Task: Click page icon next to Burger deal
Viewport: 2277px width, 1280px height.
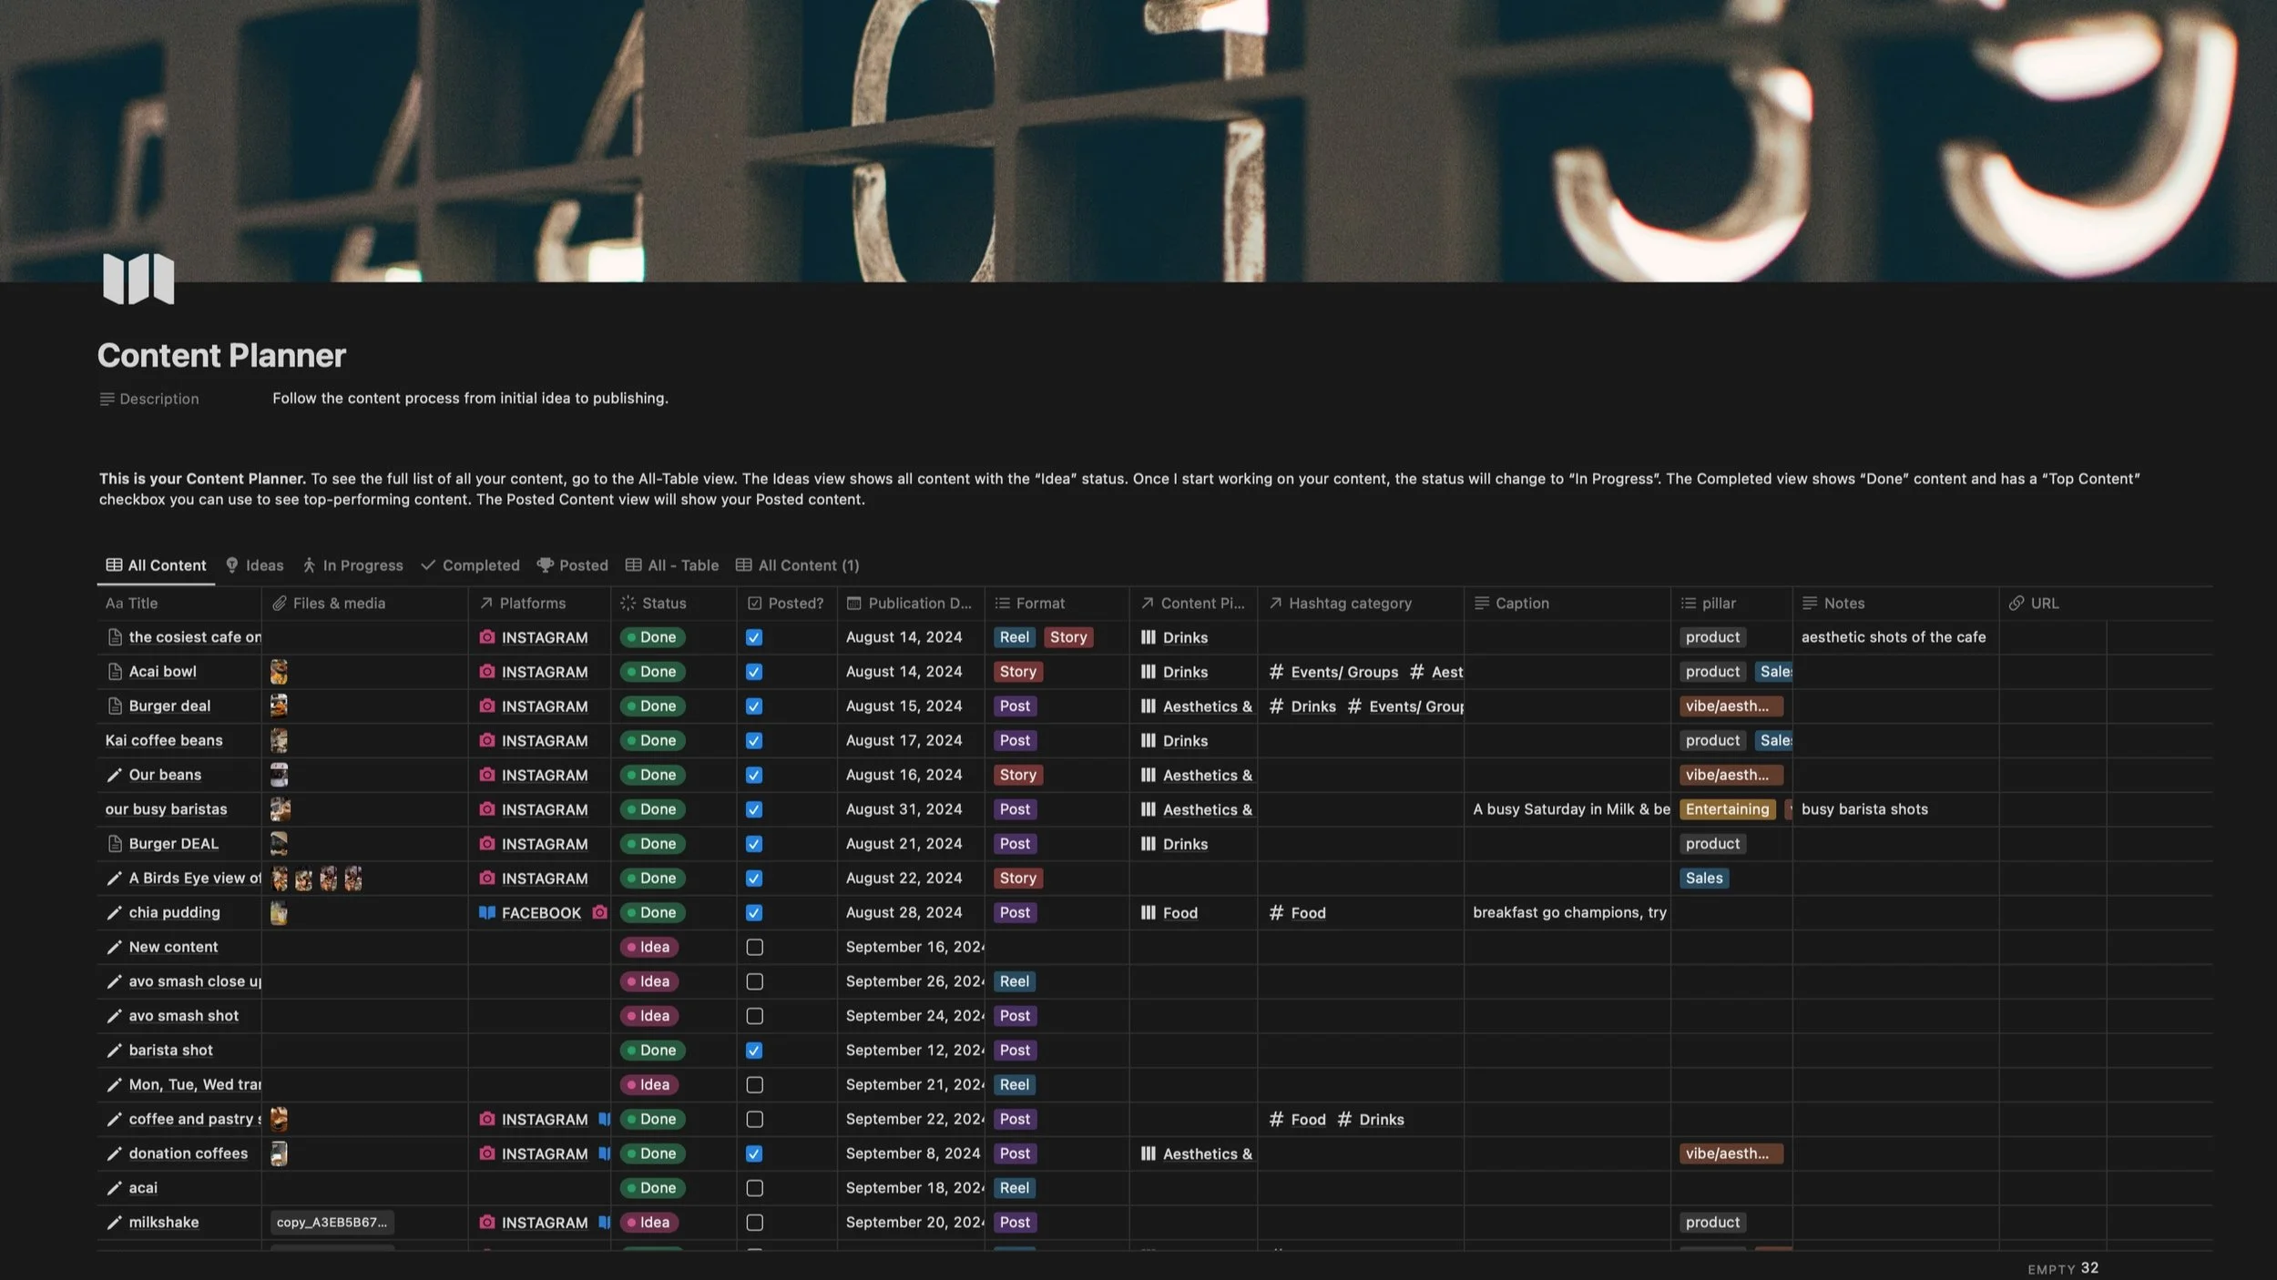Action: click(115, 706)
